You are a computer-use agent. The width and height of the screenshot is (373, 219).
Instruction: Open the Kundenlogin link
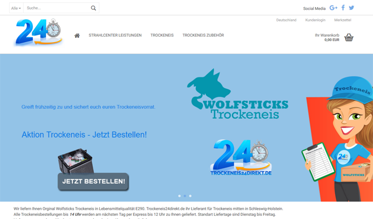pyautogui.click(x=315, y=20)
